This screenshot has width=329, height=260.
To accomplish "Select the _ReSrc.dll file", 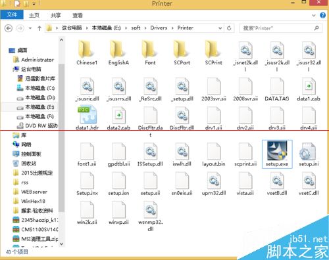I will pyautogui.click(x=151, y=89).
